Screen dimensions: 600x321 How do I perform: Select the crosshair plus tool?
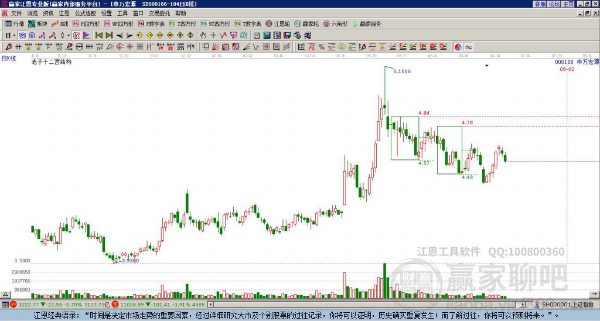pyautogui.click(x=213, y=35)
